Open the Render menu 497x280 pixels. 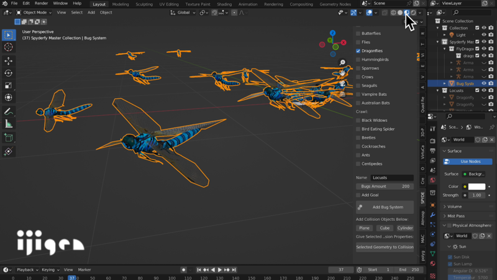(x=41, y=4)
